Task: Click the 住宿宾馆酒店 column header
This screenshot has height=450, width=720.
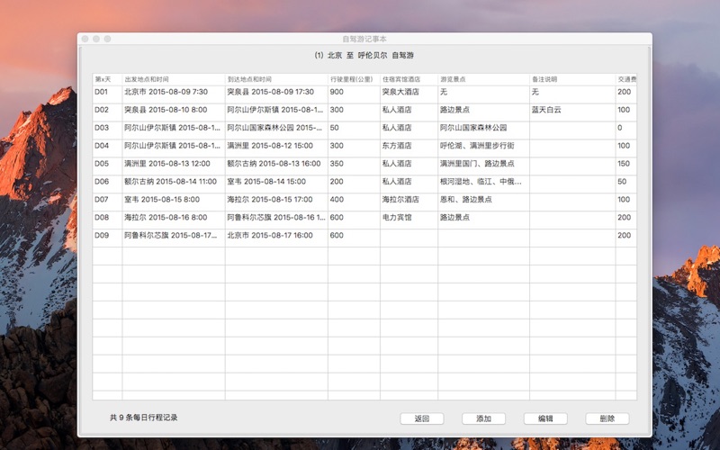Action: point(409,79)
